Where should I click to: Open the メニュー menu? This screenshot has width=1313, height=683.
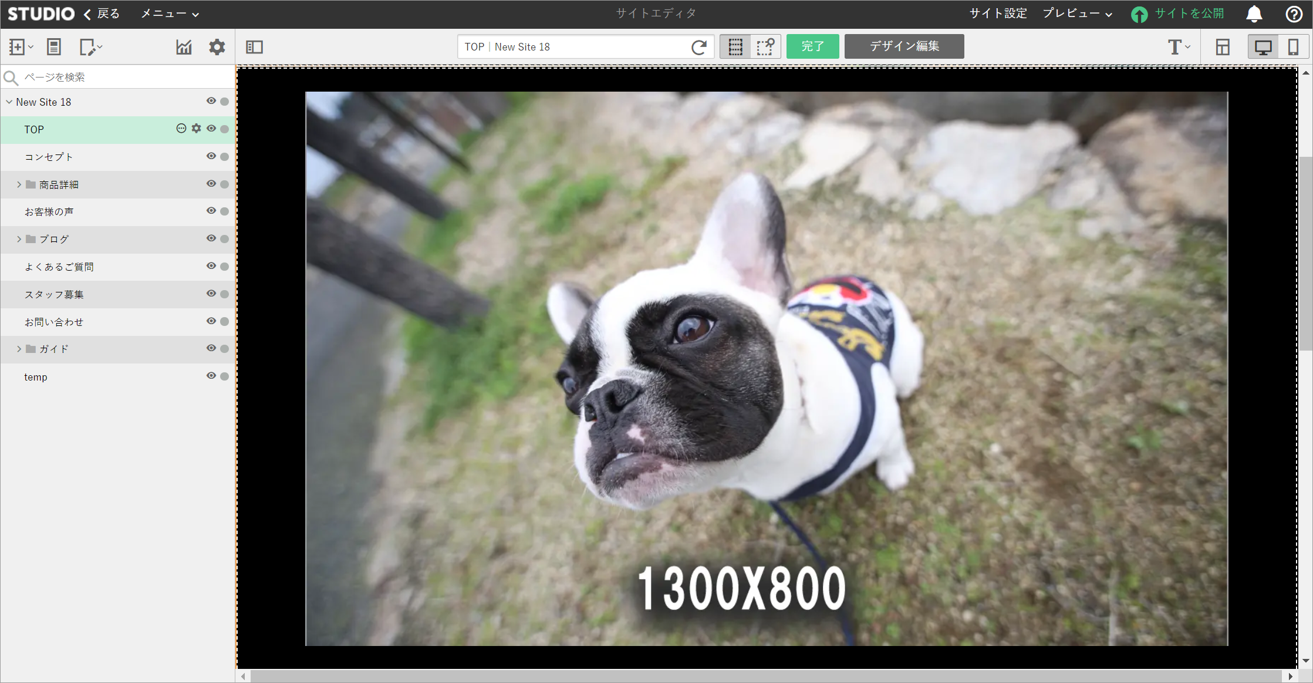[x=170, y=14]
